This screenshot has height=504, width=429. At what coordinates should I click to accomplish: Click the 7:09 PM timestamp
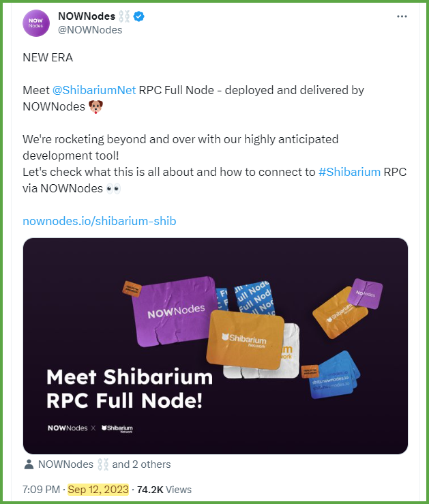click(41, 490)
